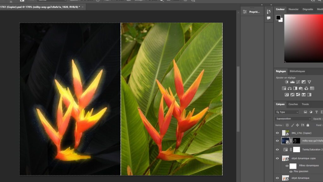Screen dimensions: 323x182
Task: Toggle Flou gaussien filter visibility
Action: pyautogui.click(x=291, y=172)
